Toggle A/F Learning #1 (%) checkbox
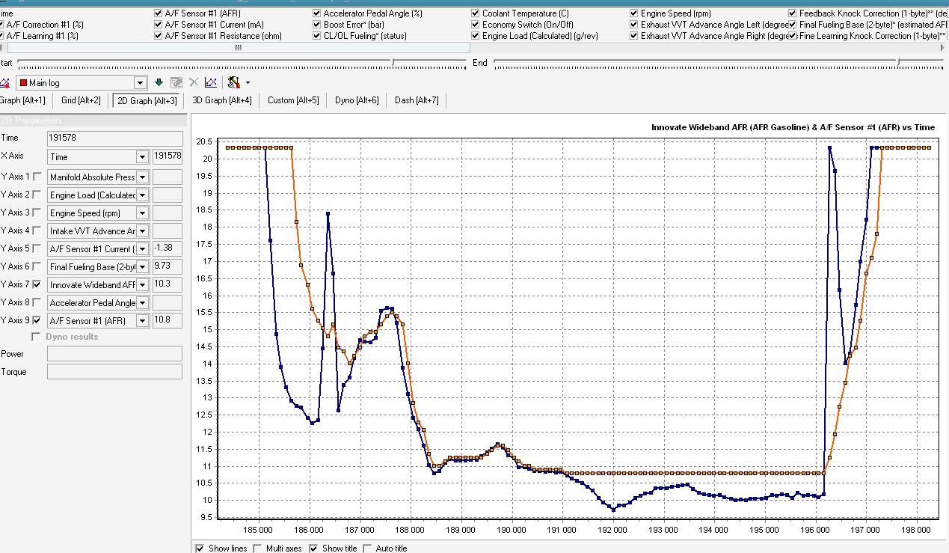 point(2,36)
